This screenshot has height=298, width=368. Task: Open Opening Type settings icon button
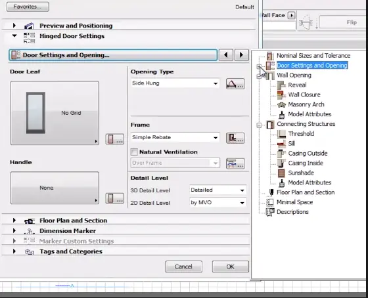(235, 84)
